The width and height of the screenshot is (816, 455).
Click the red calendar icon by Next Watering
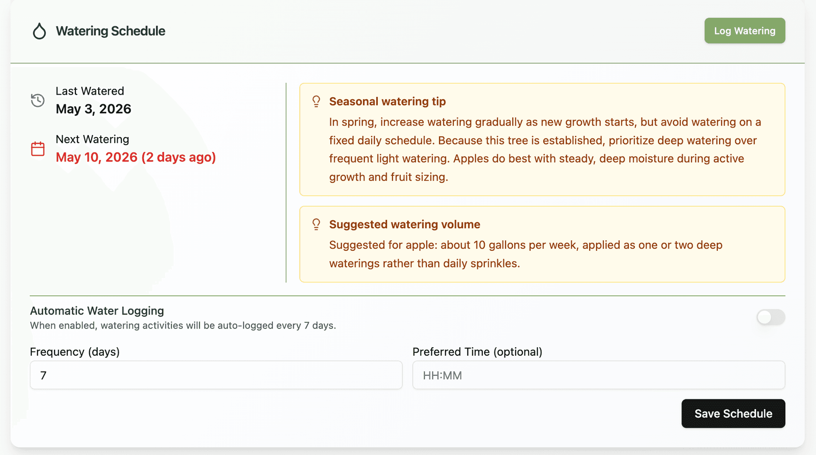(38, 149)
